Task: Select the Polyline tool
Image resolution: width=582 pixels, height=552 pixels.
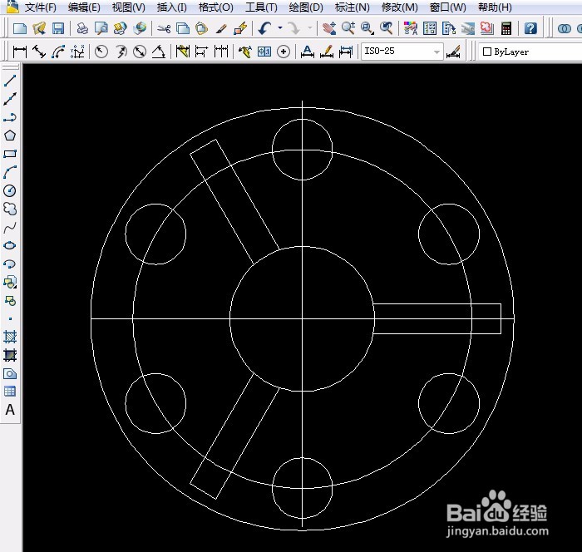Action: coord(10,117)
